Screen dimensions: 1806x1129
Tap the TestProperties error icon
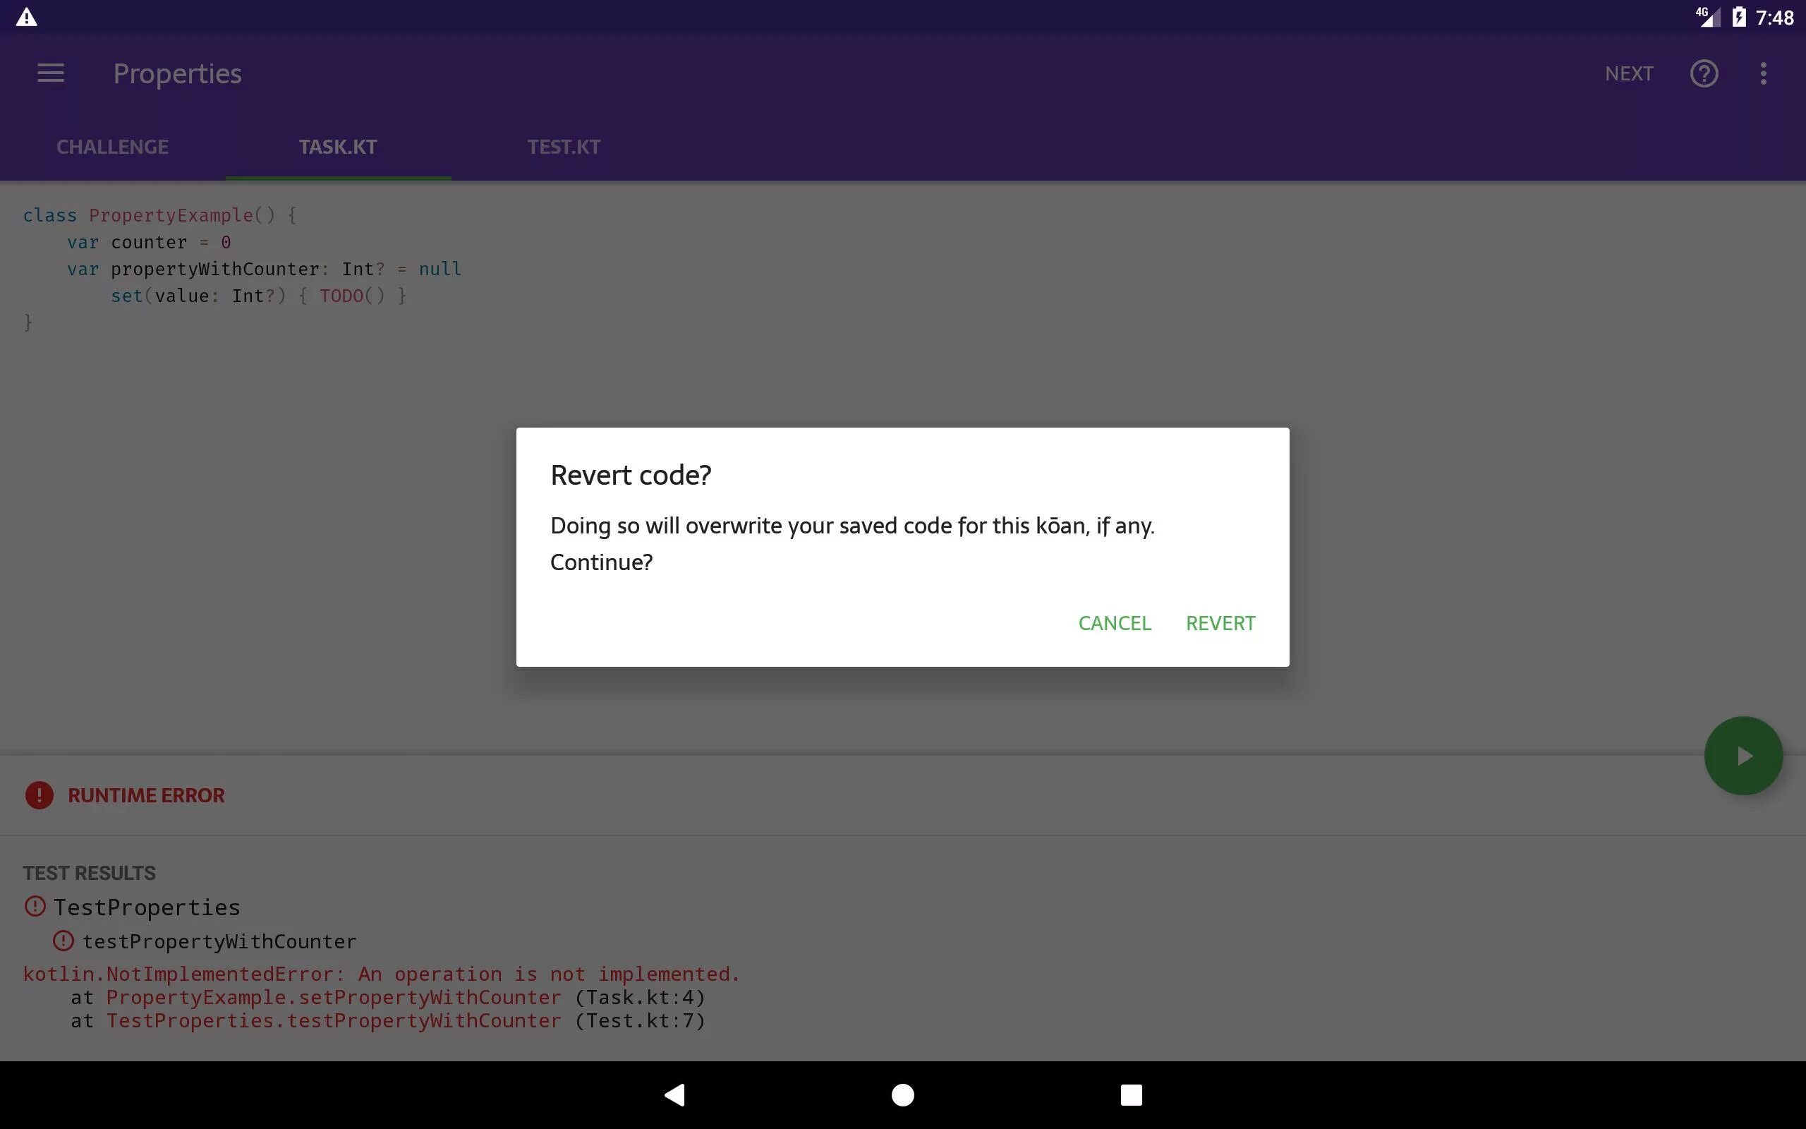pos(35,907)
